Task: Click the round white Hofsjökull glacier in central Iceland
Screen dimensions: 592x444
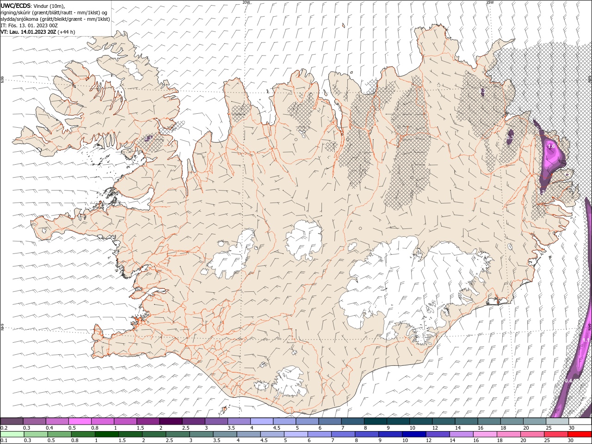Action: (x=304, y=240)
